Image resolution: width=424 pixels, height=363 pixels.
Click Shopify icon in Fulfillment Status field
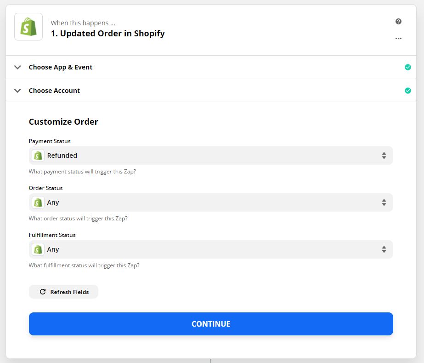(38, 249)
